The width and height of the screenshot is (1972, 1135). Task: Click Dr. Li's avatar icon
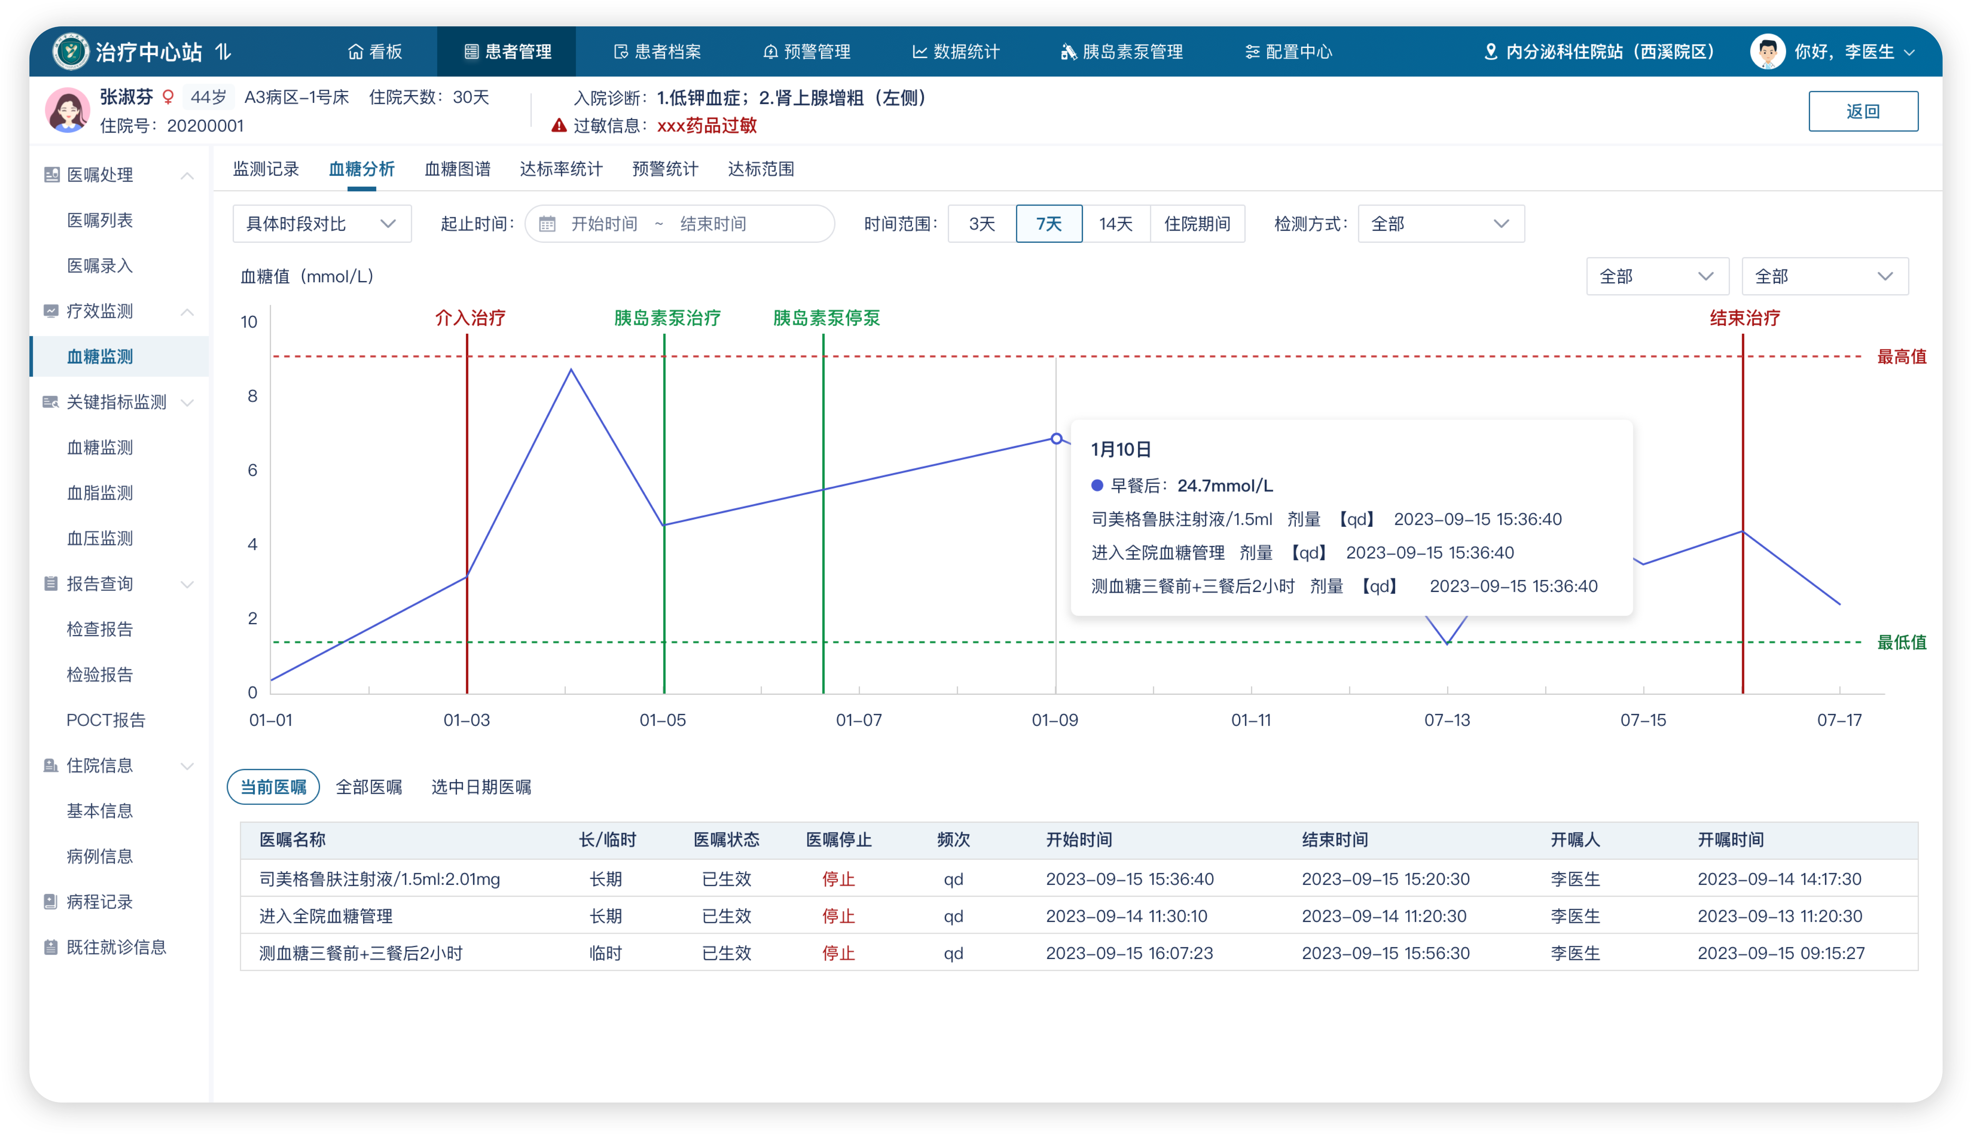pos(1767,51)
